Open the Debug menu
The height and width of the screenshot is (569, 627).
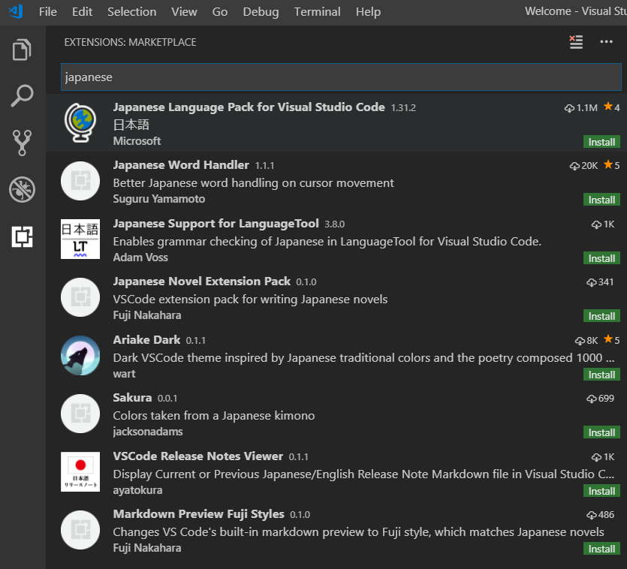click(x=261, y=11)
